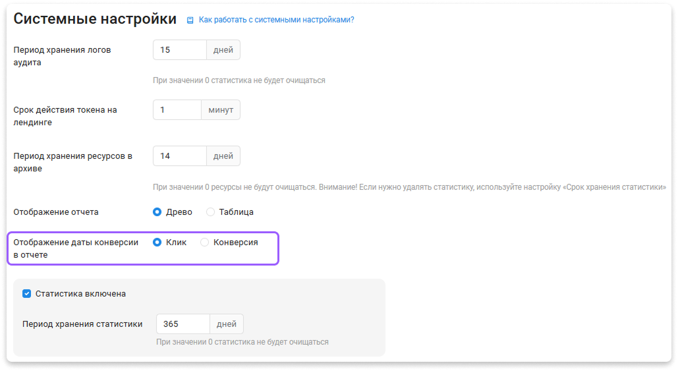
Task: Click the book icon beside the help link
Action: [x=190, y=20]
